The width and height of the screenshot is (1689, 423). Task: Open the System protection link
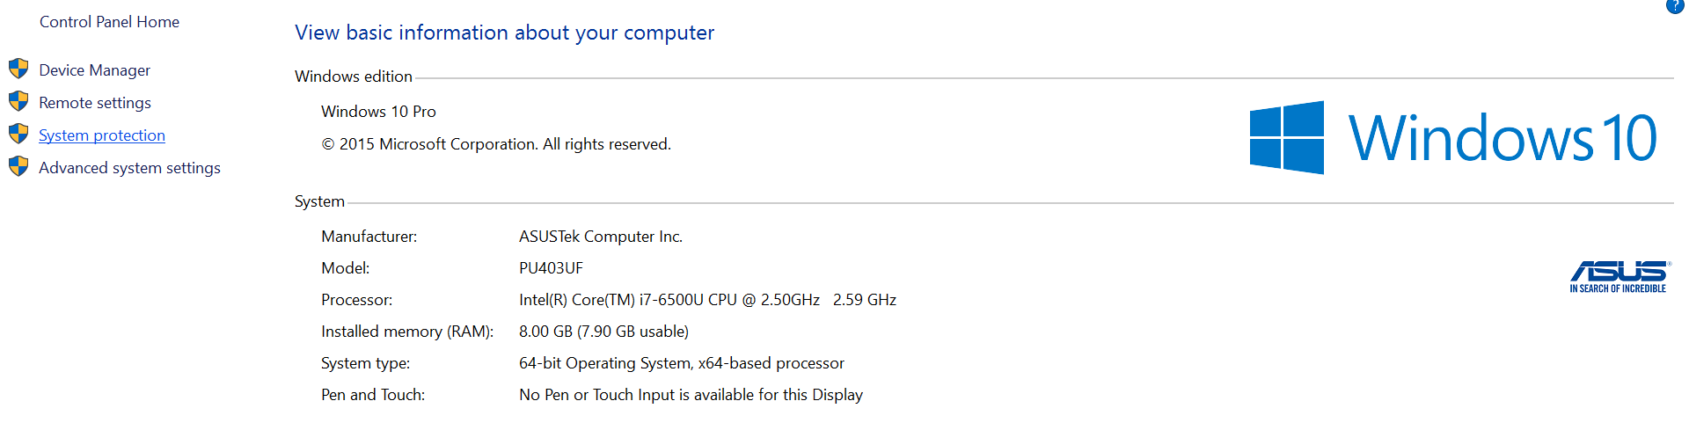[x=102, y=135]
